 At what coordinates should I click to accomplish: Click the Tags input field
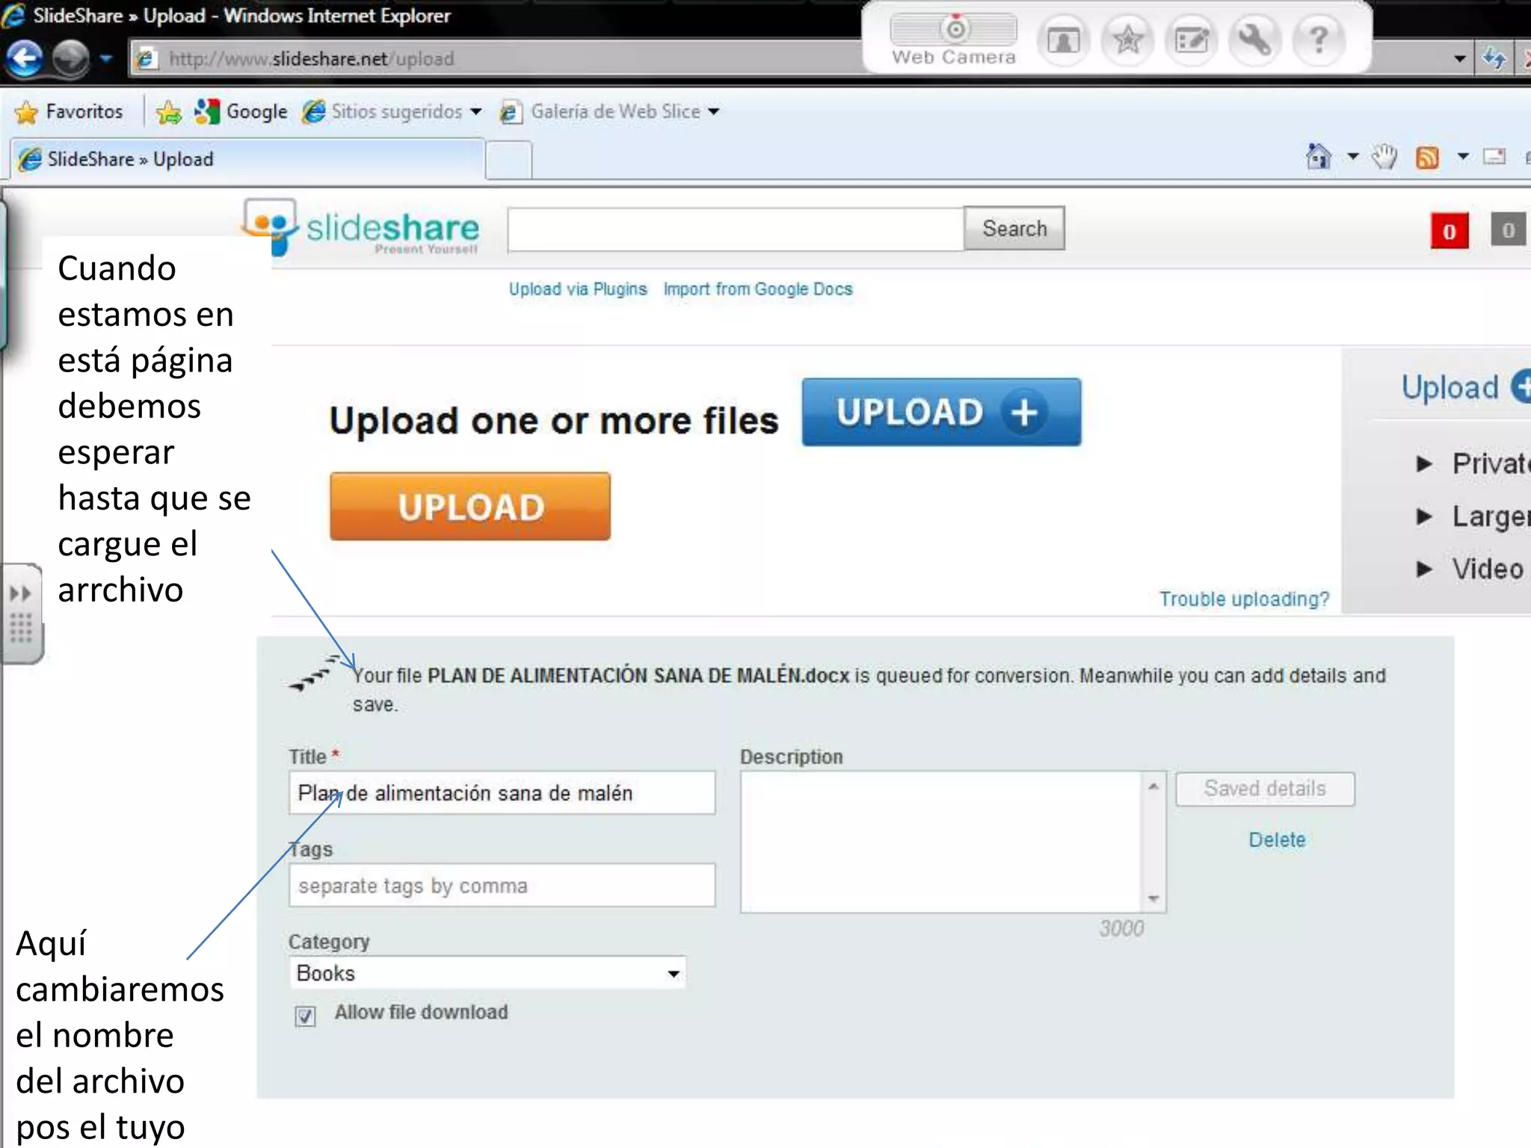pos(502,886)
